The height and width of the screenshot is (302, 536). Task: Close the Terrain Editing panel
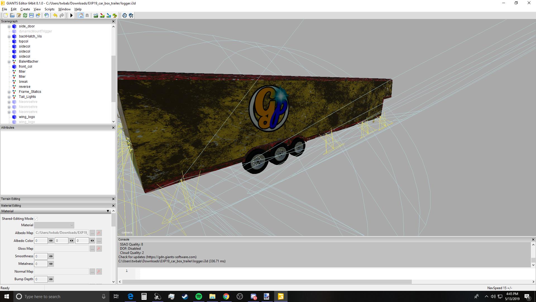pyautogui.click(x=113, y=199)
